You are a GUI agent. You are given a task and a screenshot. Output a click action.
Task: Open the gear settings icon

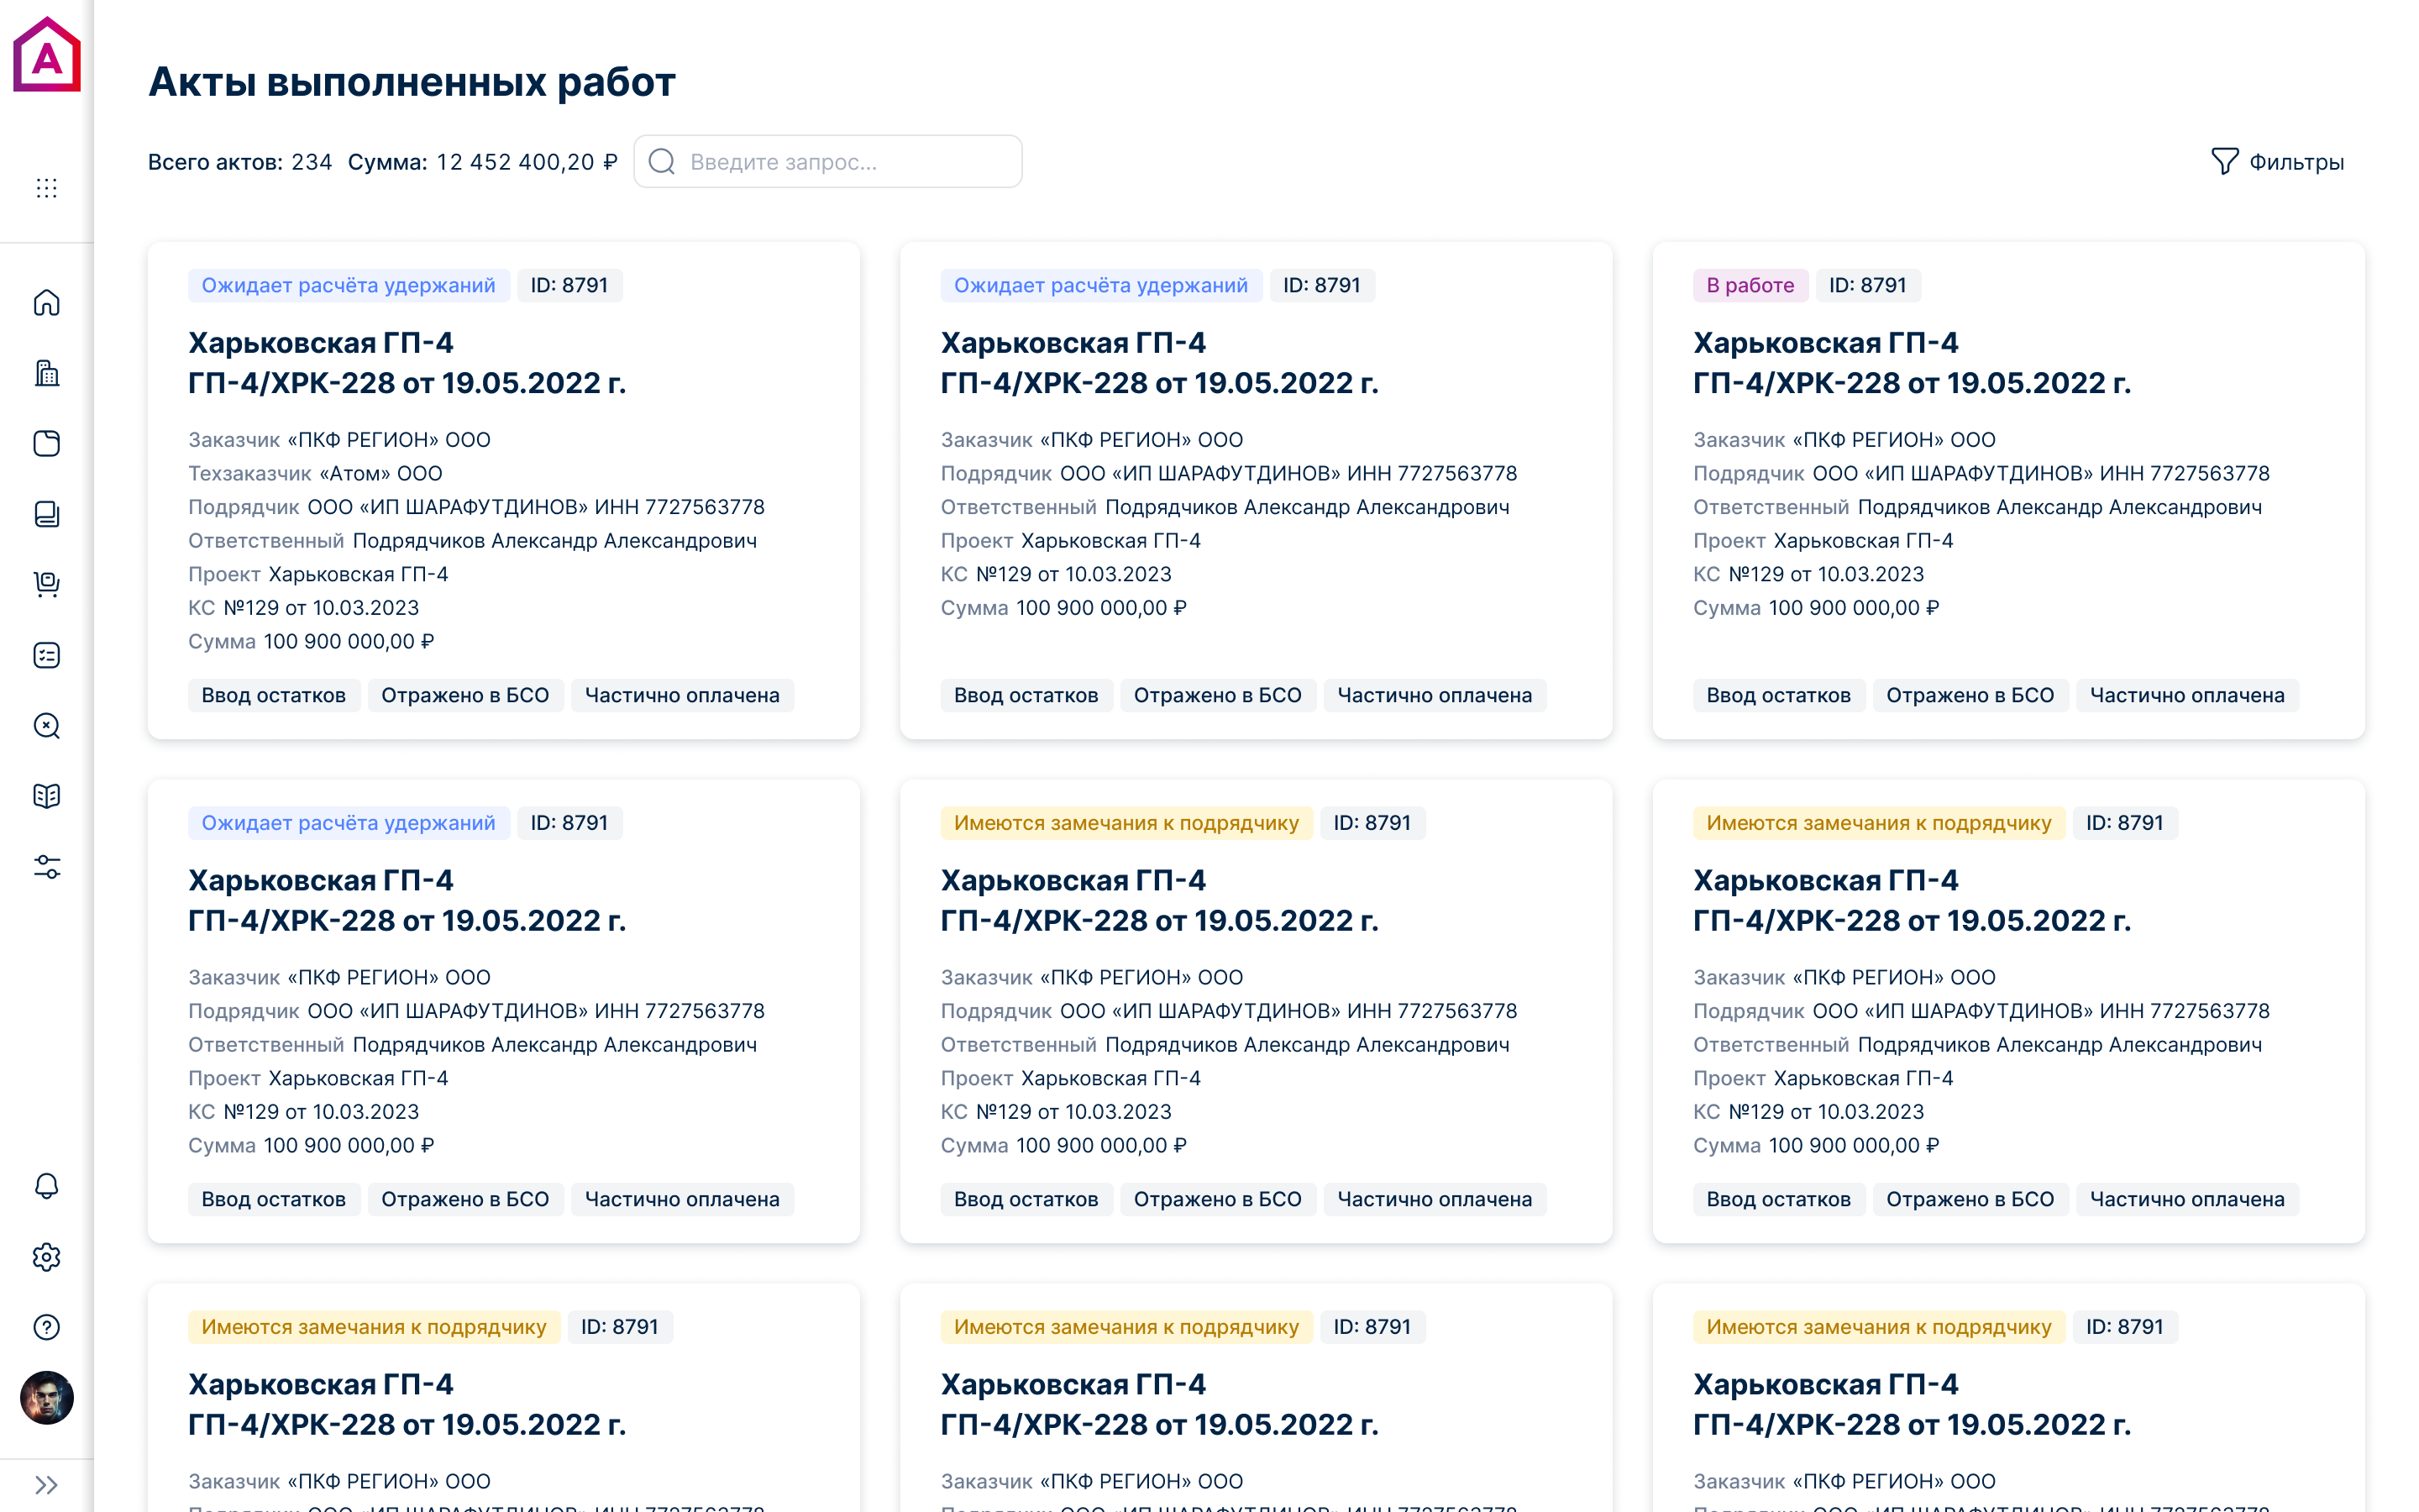(47, 1257)
